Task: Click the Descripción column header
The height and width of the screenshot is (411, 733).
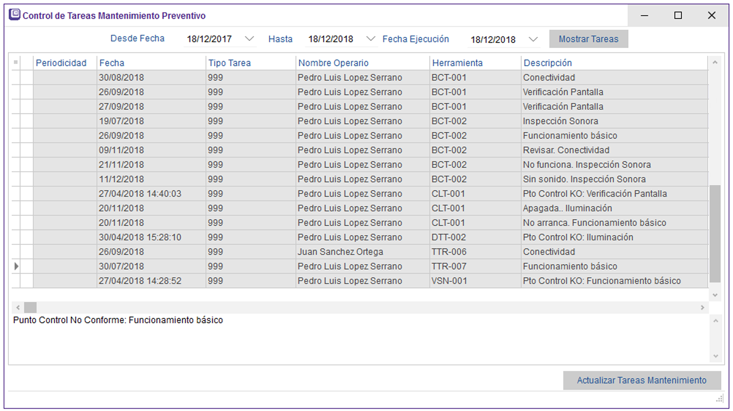Action: (547, 63)
